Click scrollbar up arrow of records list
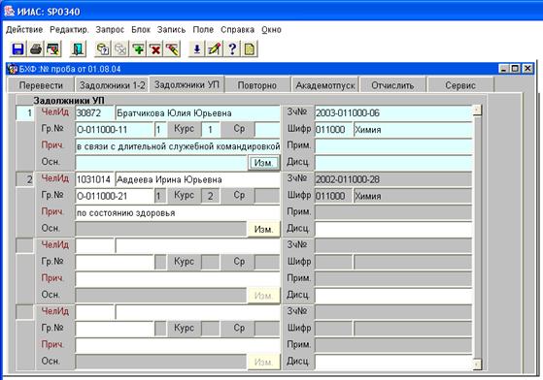543x380 pixels. 477,111
